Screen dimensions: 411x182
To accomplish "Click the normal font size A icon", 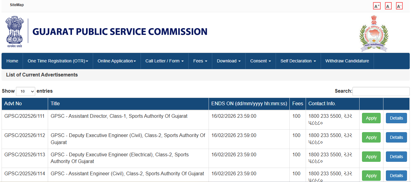I will pos(388,6).
